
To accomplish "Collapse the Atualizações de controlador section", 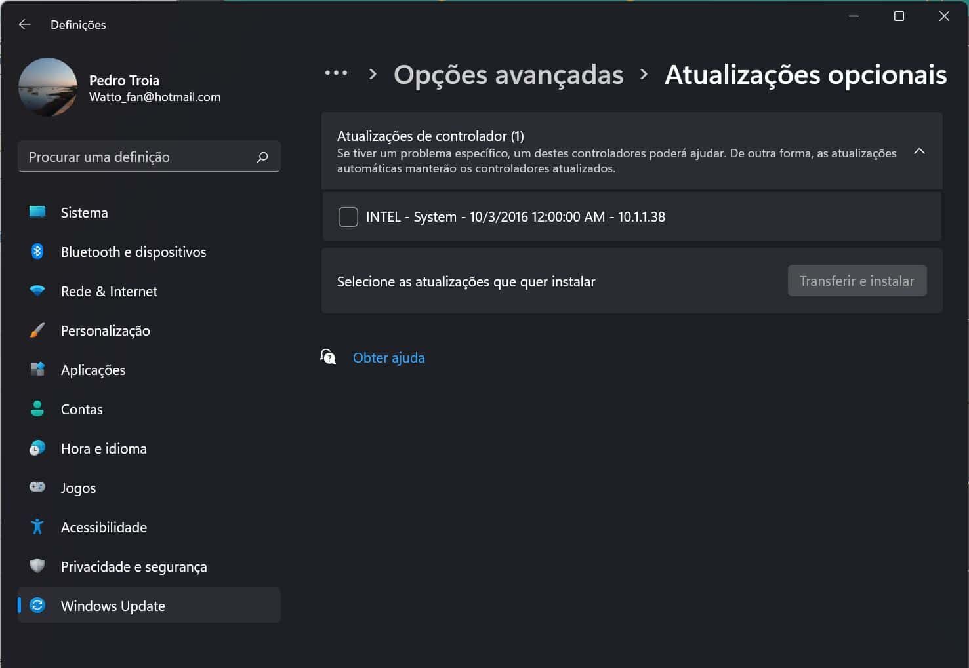I will point(919,151).
